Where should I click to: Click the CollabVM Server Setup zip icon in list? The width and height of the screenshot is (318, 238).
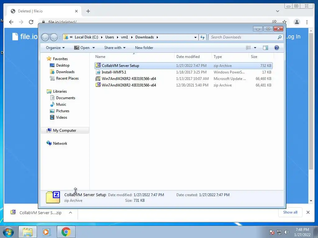point(98,65)
